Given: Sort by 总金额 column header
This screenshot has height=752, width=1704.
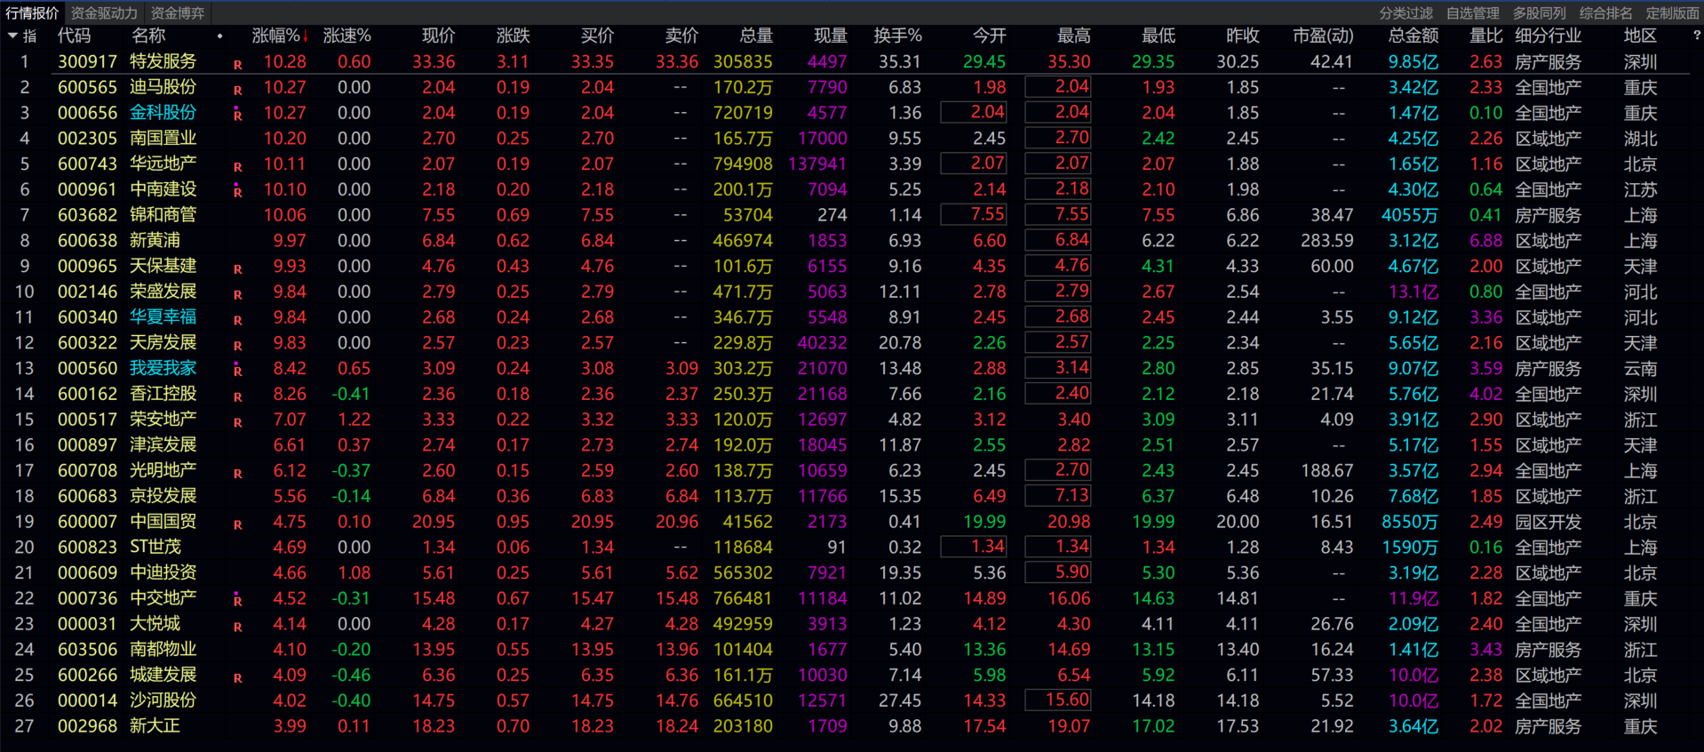Looking at the screenshot, I should point(1413,36).
